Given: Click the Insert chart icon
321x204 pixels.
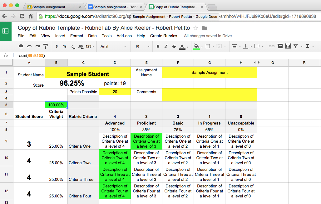Looking at the screenshot, I should click(x=288, y=46).
